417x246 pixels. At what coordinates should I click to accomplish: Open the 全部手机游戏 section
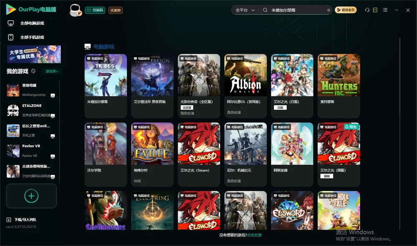pos(32,37)
